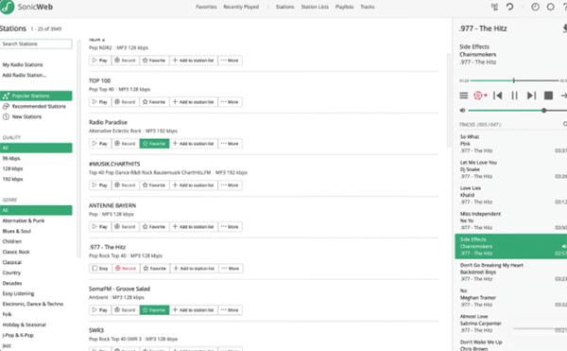Toggle Favorite for ANTENNE BAYERN station

point(154,227)
